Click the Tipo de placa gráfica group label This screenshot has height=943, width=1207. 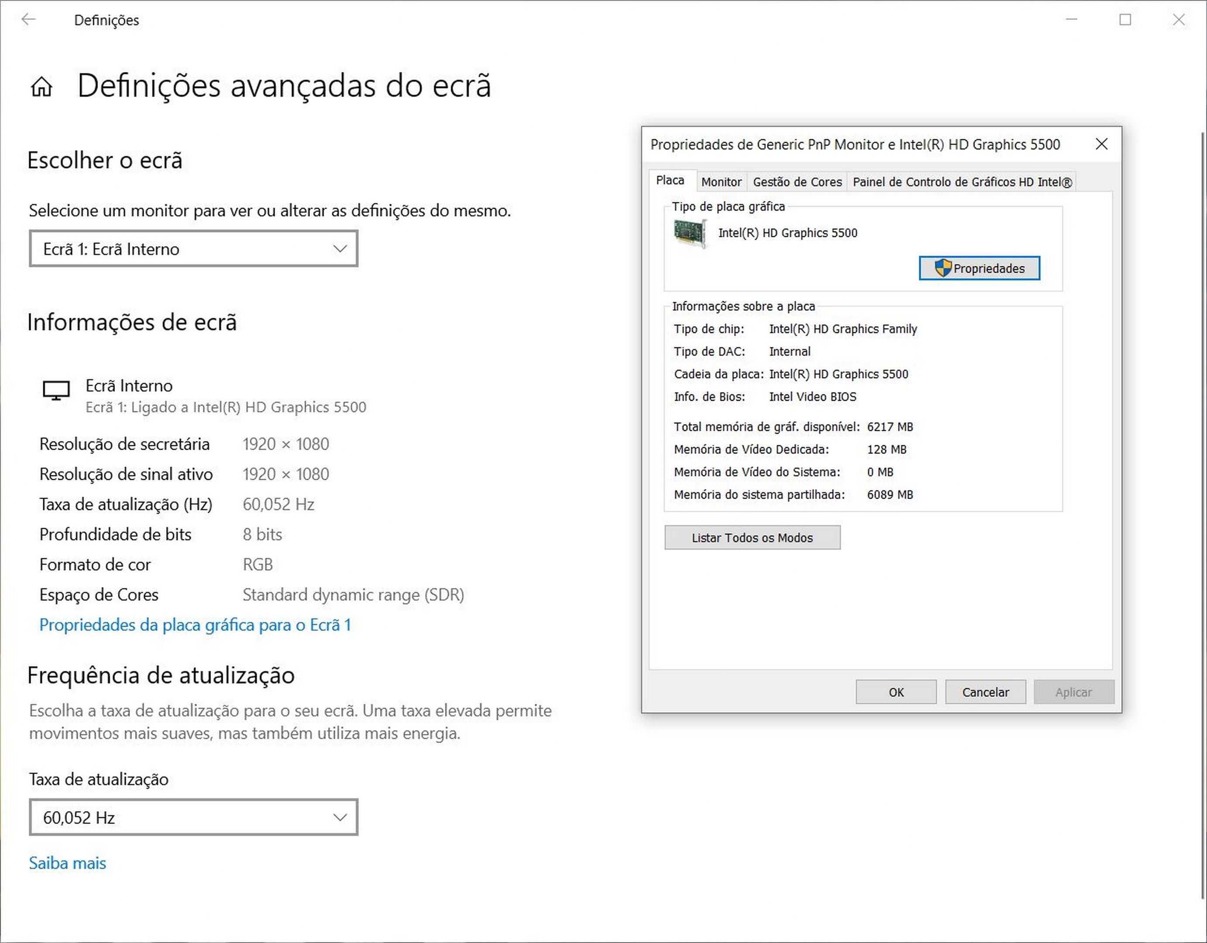(x=728, y=206)
